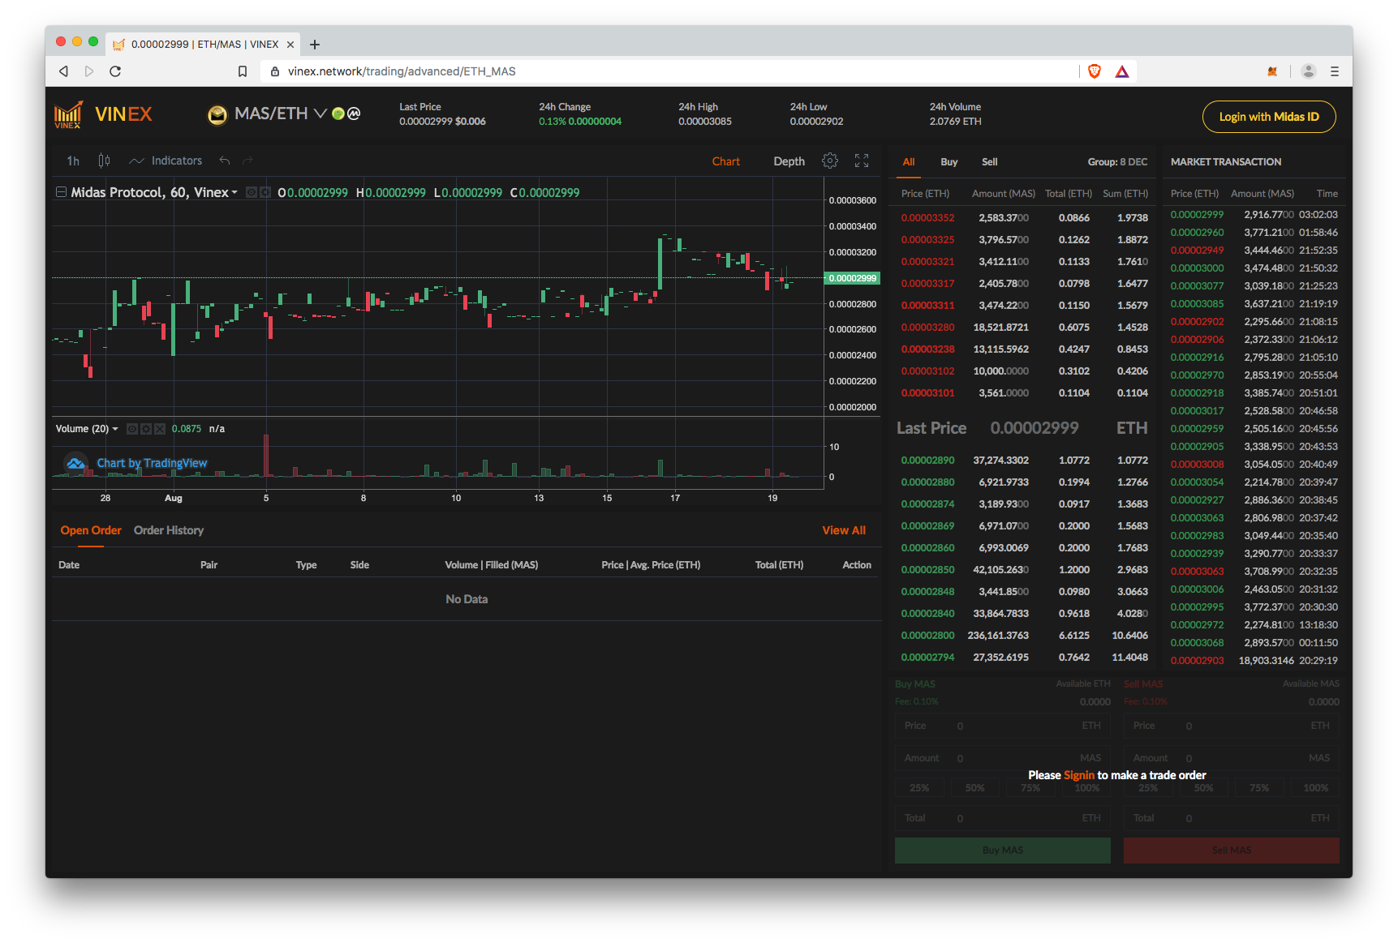This screenshot has width=1398, height=943.
Task: Click the address bar URL
Action: (x=402, y=71)
